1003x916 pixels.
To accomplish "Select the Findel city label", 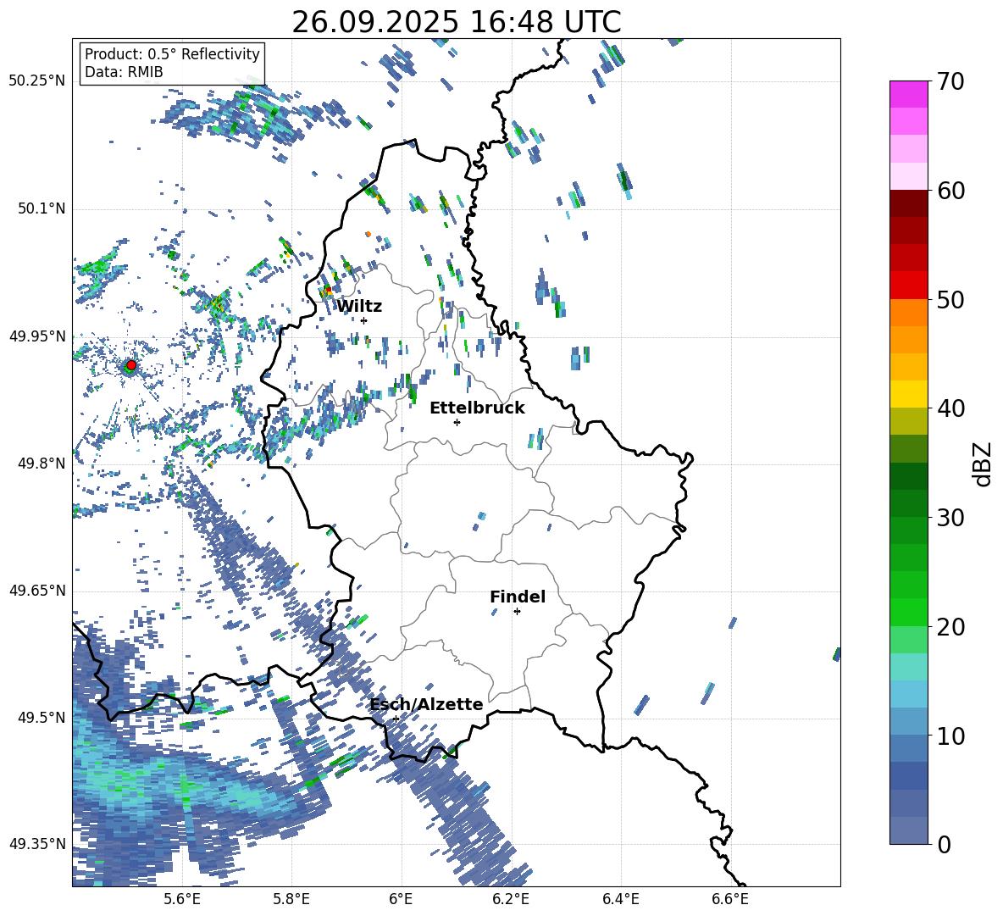I will (518, 597).
